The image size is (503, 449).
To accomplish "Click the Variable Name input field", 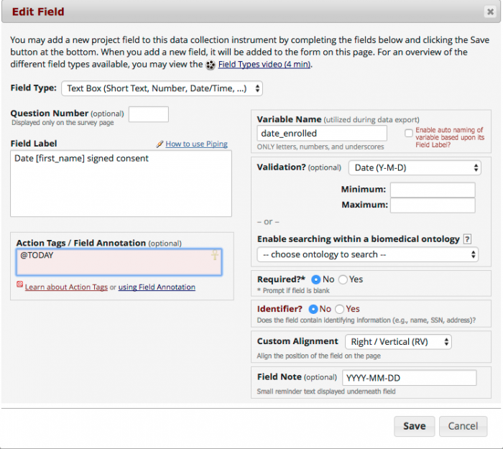I will pyautogui.click(x=321, y=133).
